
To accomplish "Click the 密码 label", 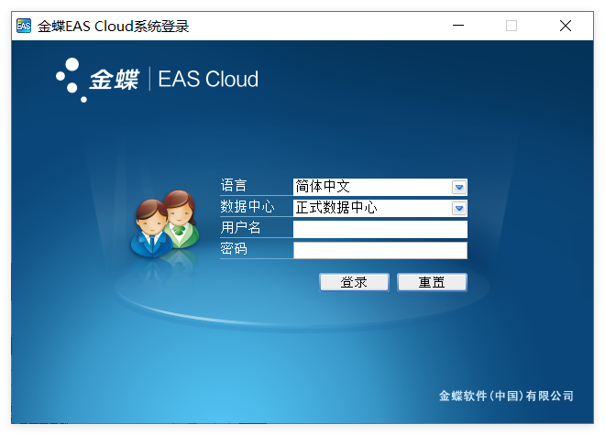I will [x=234, y=248].
